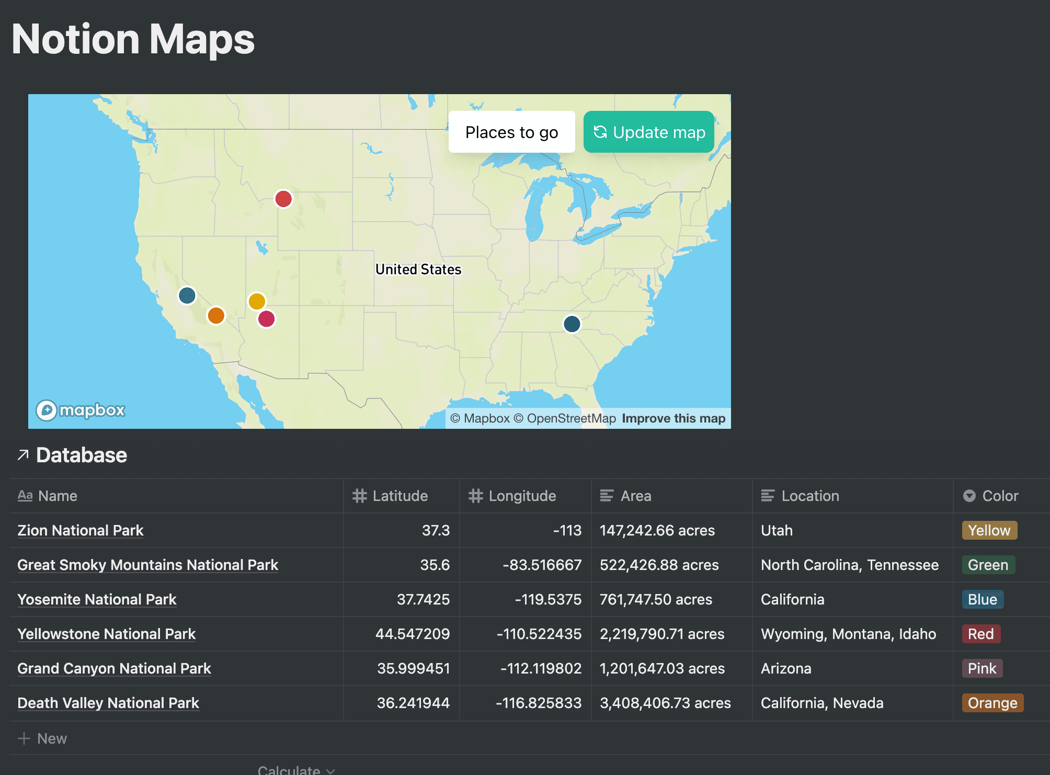The width and height of the screenshot is (1050, 775).
Task: Click the California, Nevada location cell
Action: coord(853,703)
